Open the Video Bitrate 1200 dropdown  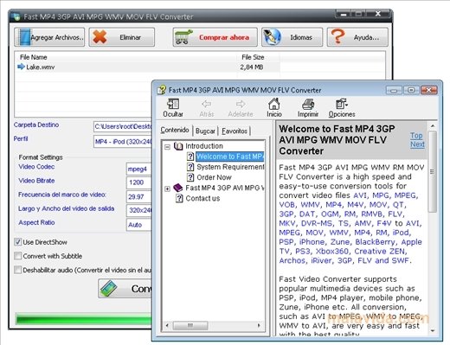pos(139,182)
